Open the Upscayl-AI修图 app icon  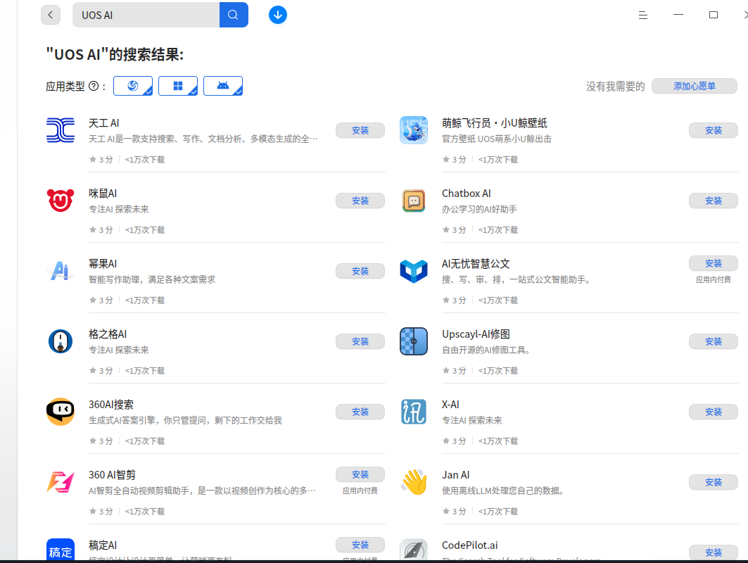pyautogui.click(x=414, y=341)
